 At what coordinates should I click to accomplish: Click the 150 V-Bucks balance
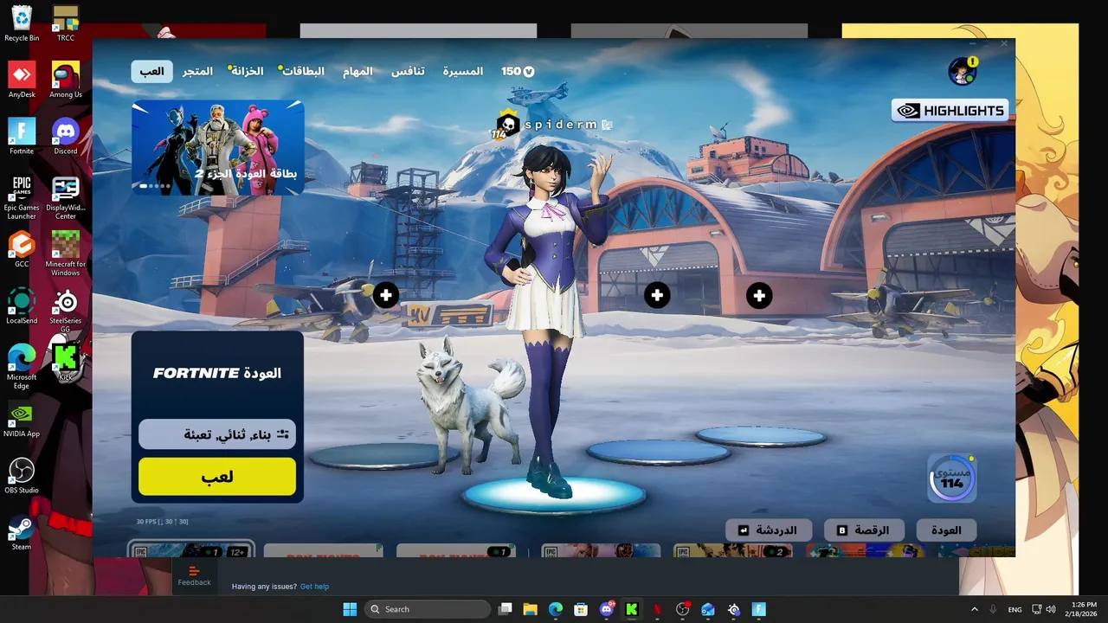(x=518, y=71)
